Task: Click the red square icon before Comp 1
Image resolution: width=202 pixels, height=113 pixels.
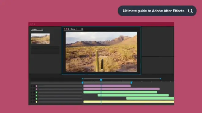Action: click(x=67, y=29)
